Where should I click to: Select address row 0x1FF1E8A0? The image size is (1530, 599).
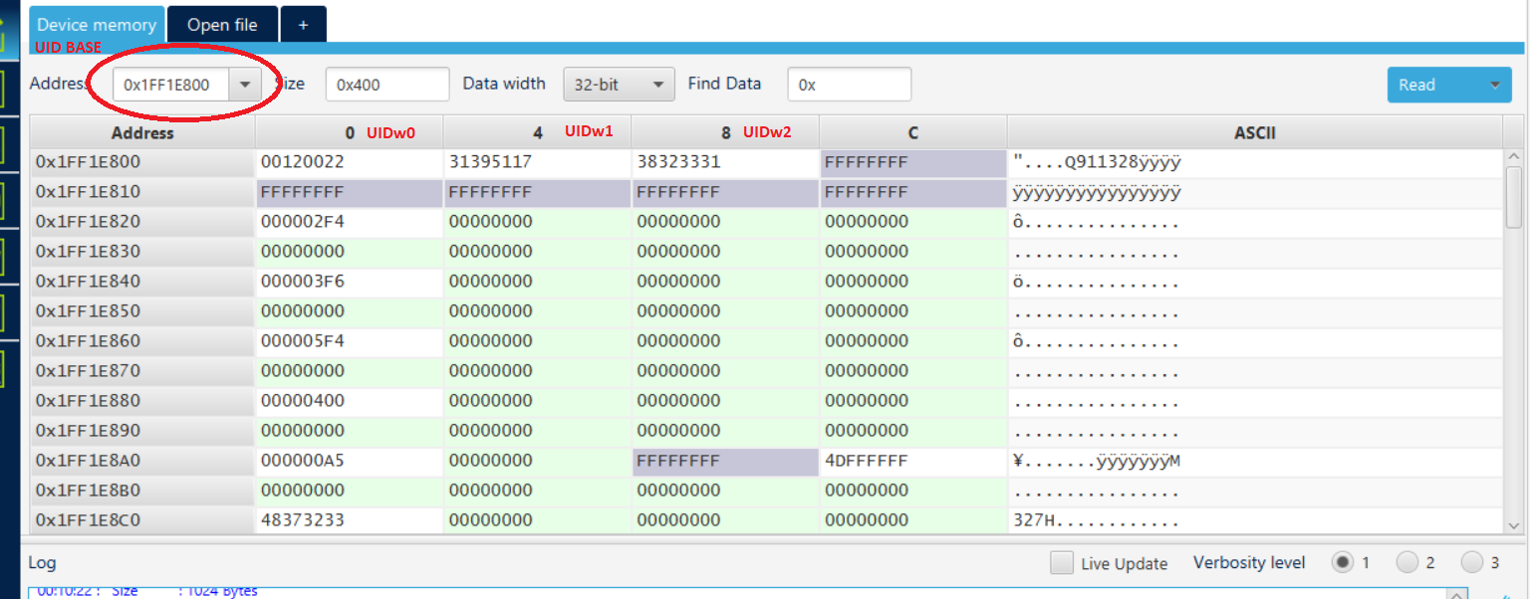[142, 461]
